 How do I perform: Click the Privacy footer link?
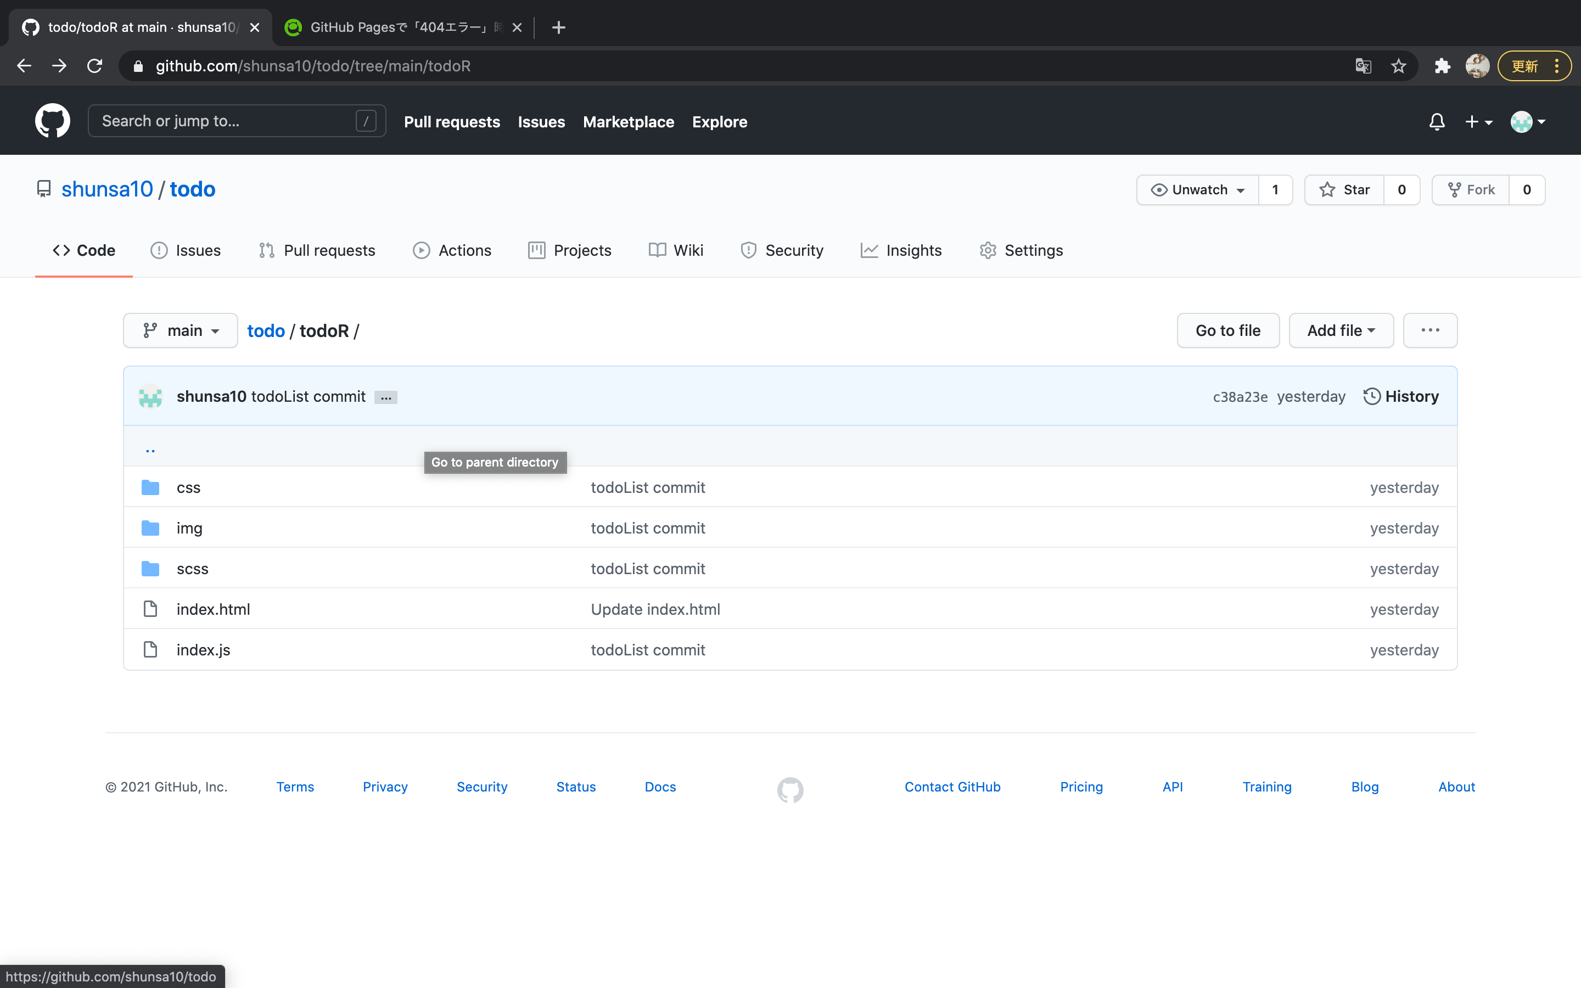point(385,787)
